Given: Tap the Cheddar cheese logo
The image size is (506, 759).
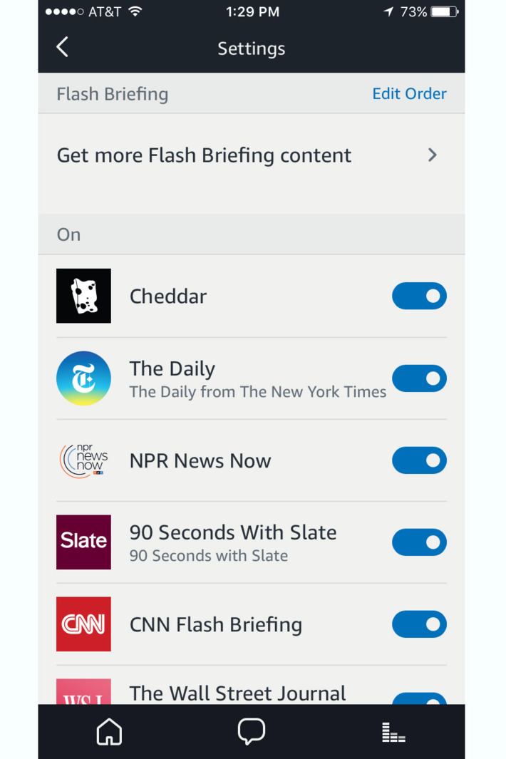Looking at the screenshot, I should (83, 296).
